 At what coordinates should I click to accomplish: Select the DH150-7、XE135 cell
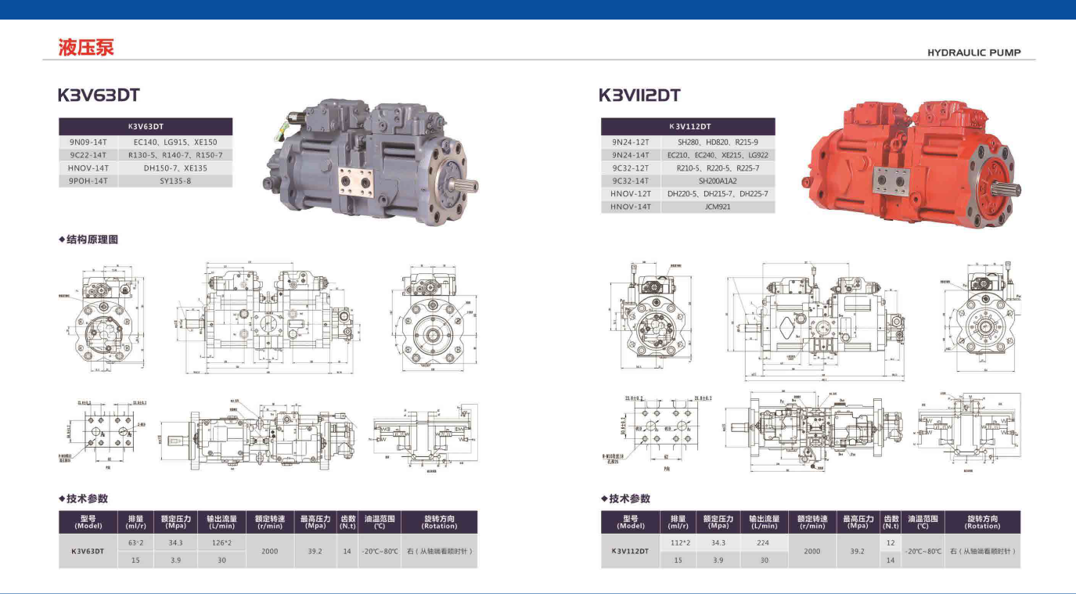pos(175,168)
